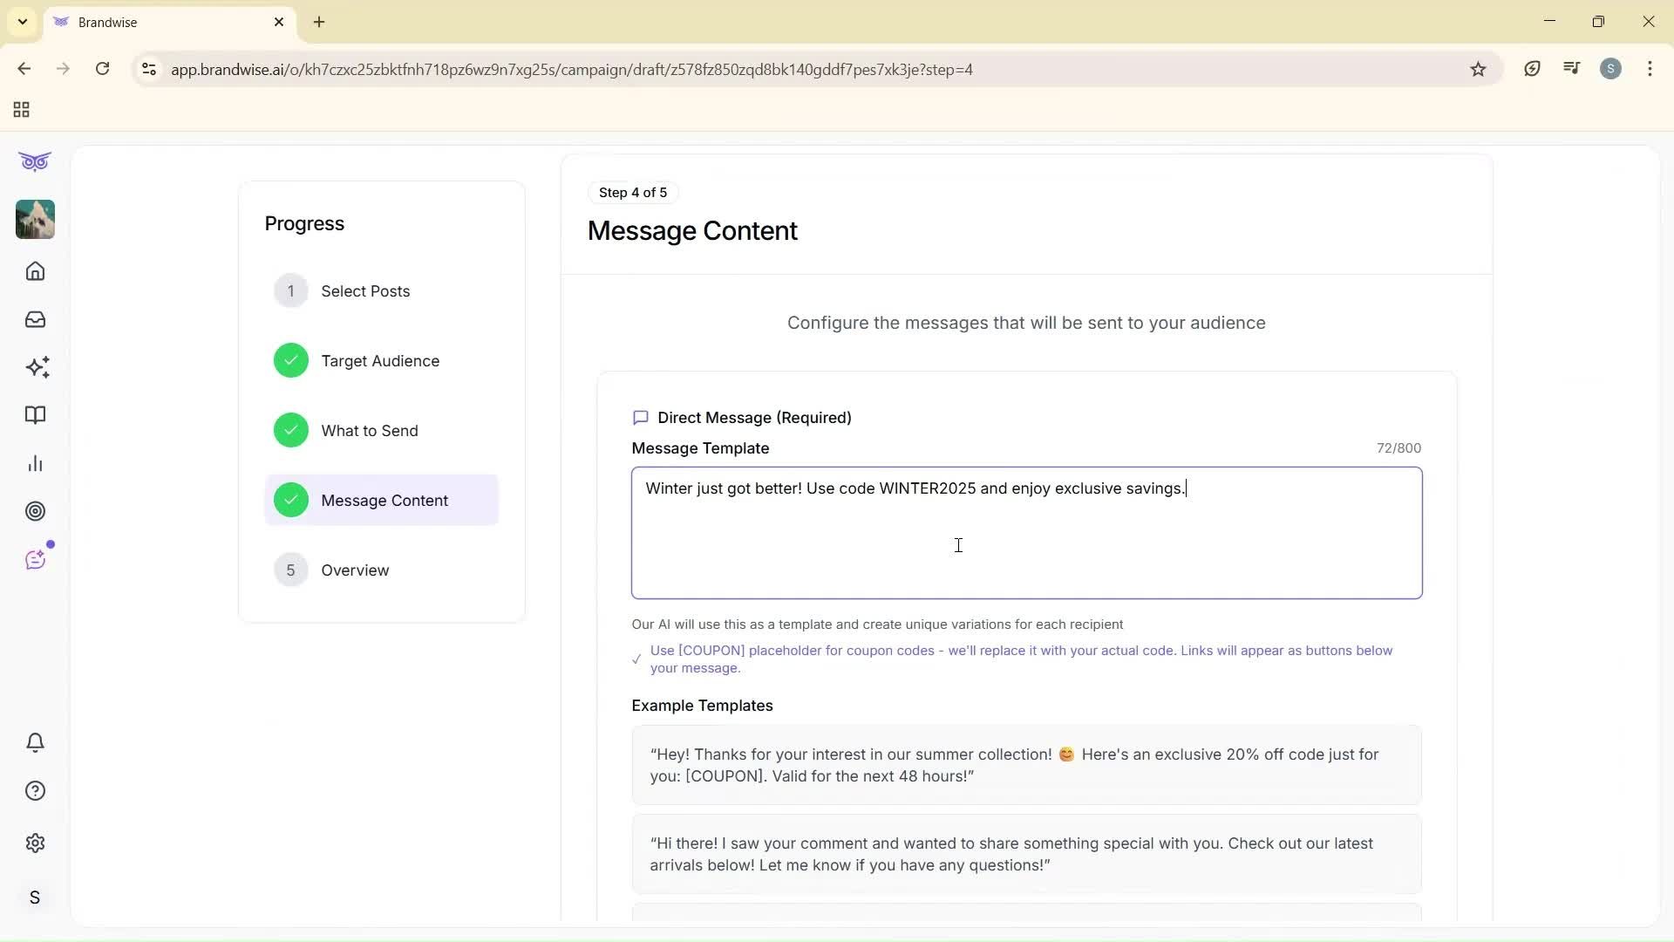
Task: Go to Select Posts step
Action: [364, 291]
